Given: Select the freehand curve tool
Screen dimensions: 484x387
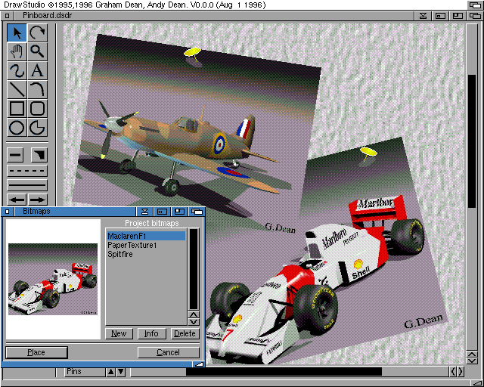Looking at the screenshot, I should pos(17,70).
